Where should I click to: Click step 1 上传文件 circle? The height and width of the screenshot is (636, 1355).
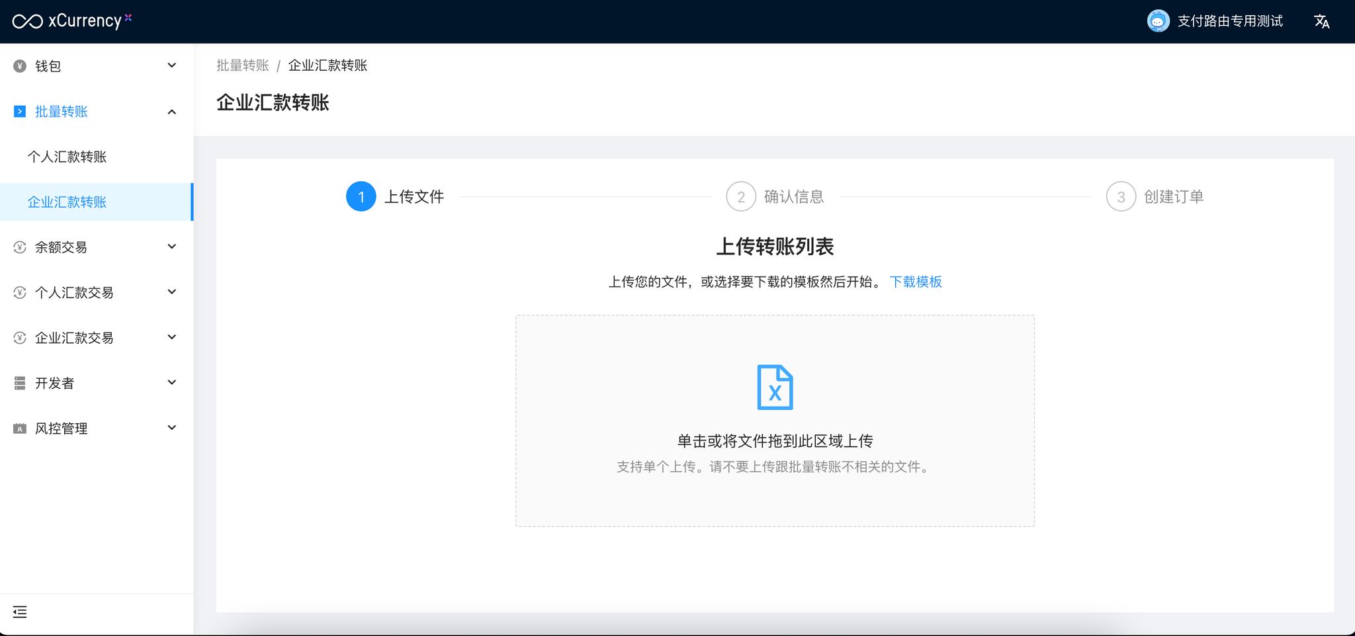tap(361, 196)
